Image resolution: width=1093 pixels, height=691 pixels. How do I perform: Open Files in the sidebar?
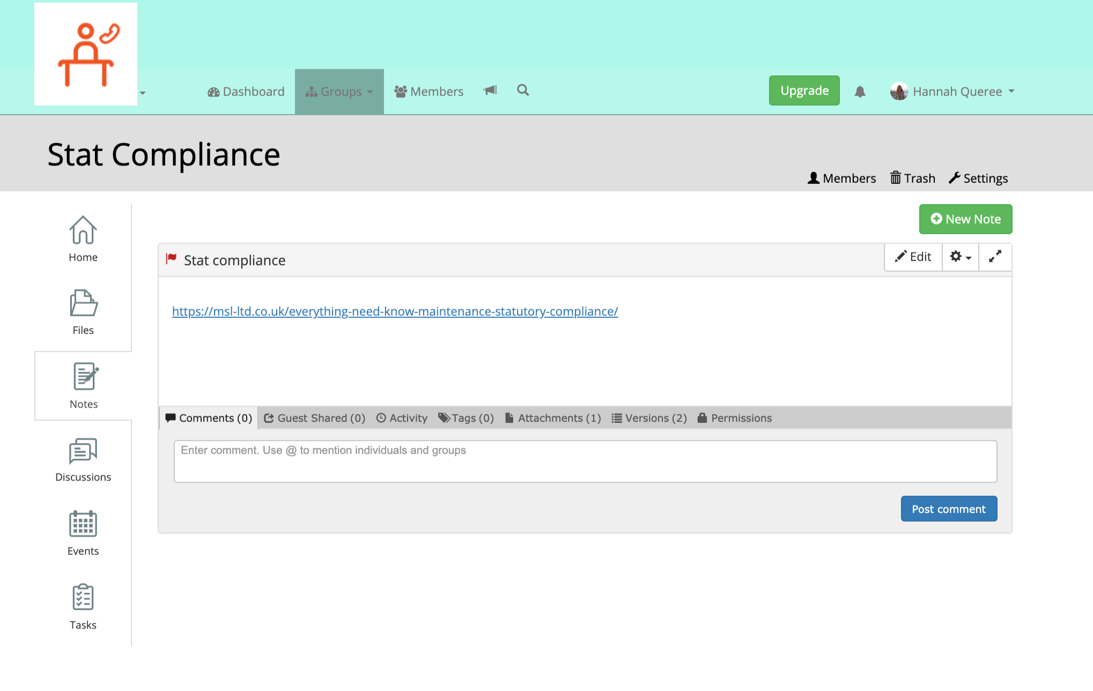(83, 313)
